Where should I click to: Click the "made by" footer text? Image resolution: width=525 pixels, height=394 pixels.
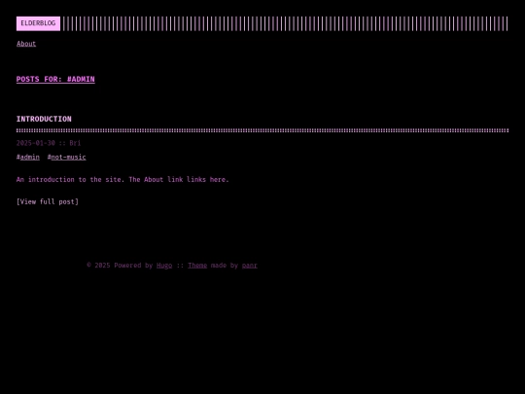point(225,266)
